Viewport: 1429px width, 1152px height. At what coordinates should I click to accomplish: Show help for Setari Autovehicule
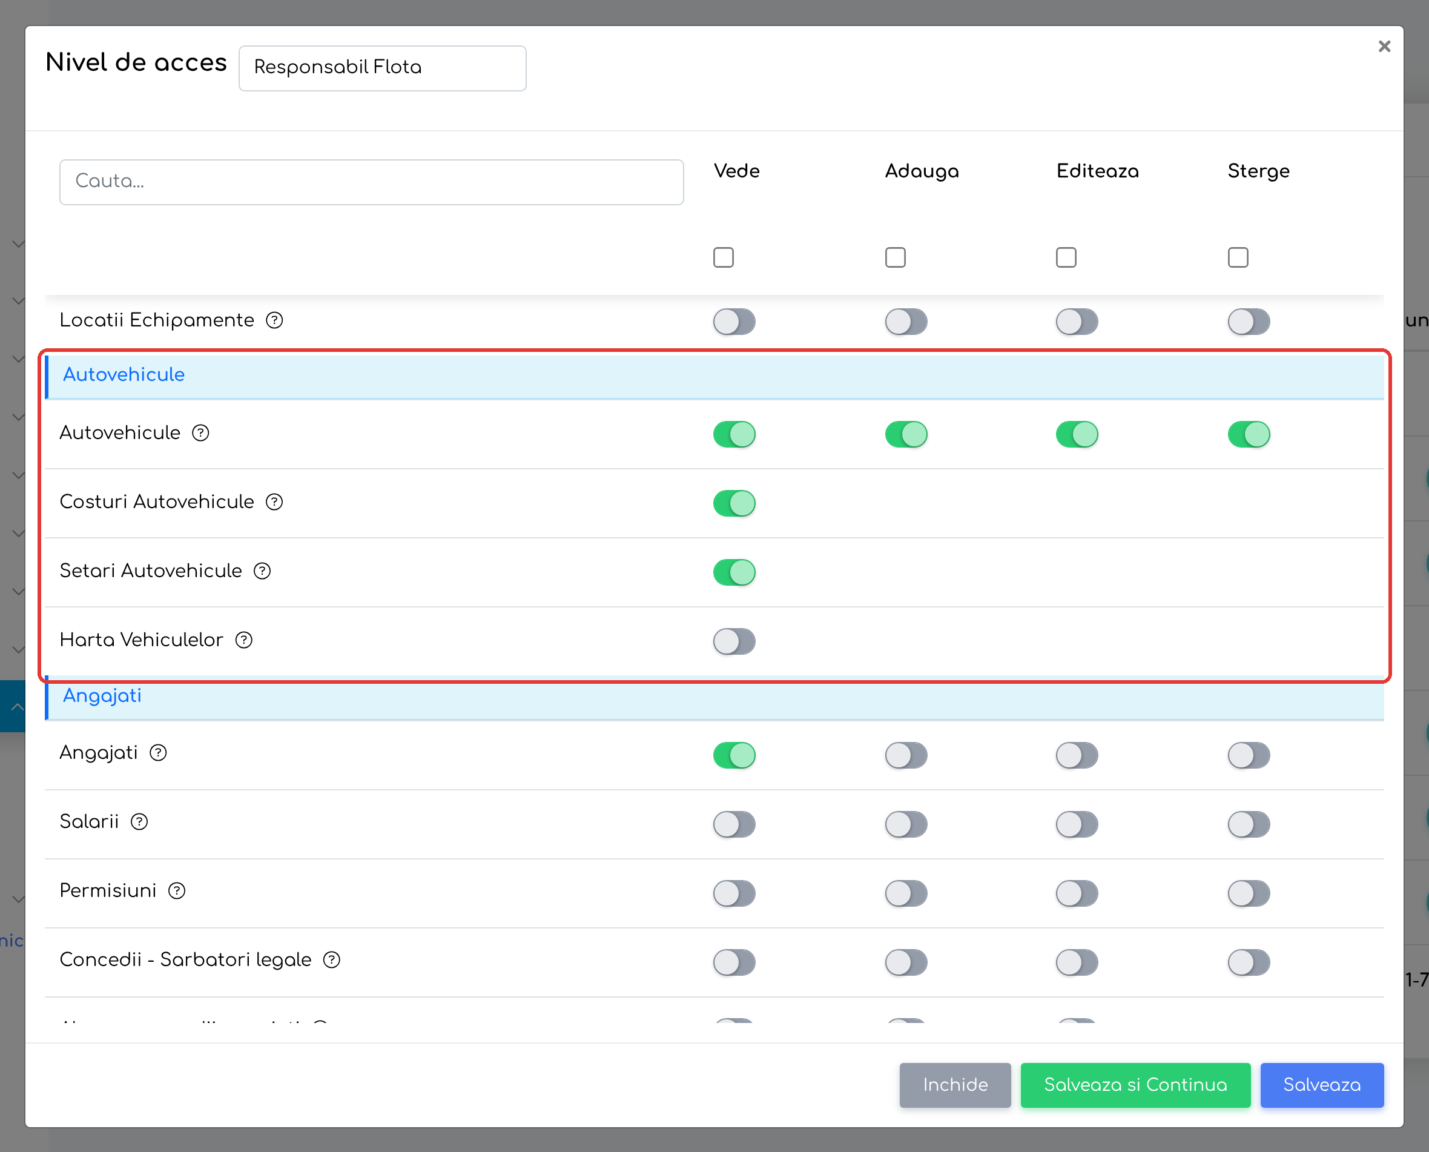point(262,571)
